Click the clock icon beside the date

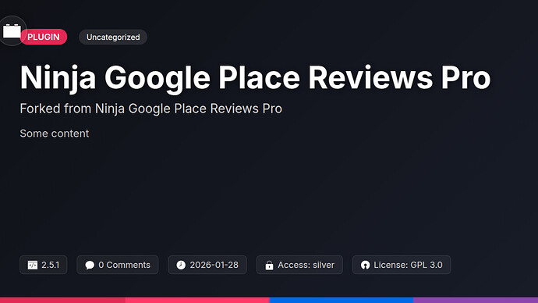(x=181, y=265)
